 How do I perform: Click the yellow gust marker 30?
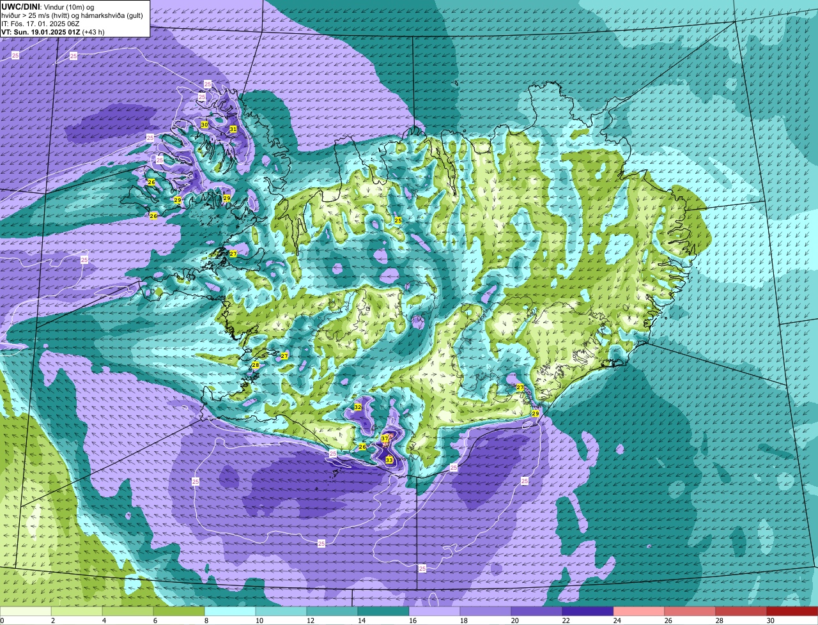204,125
